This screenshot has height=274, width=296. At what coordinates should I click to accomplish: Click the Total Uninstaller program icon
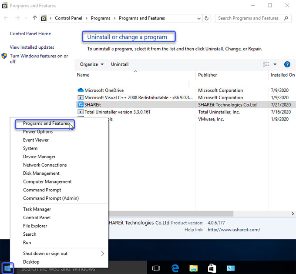81,112
